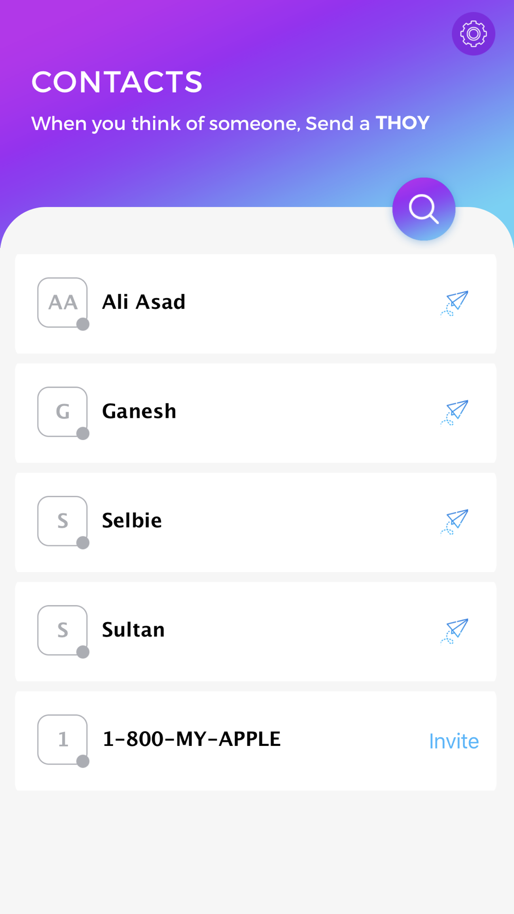514x914 pixels.
Task: Tap the paper plane next to Sultan
Action: coord(454,631)
